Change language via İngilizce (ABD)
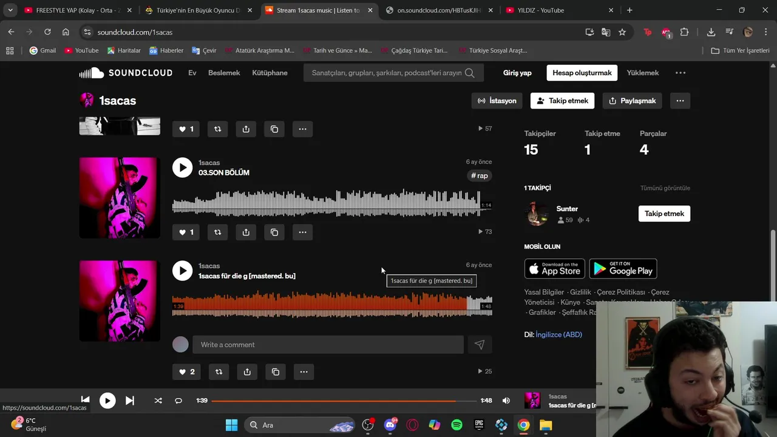 (x=558, y=334)
